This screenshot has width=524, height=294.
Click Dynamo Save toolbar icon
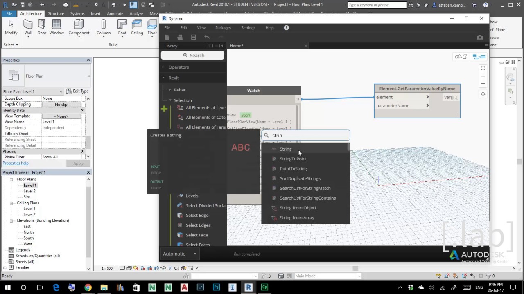coord(194,37)
